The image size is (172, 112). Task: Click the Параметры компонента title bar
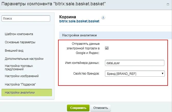pyautogui.click(x=76, y=5)
